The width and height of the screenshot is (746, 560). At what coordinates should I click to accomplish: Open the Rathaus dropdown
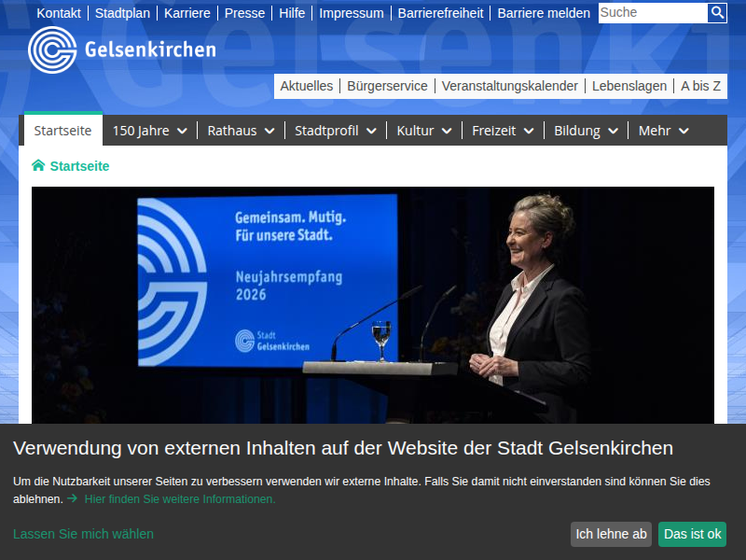pos(269,131)
